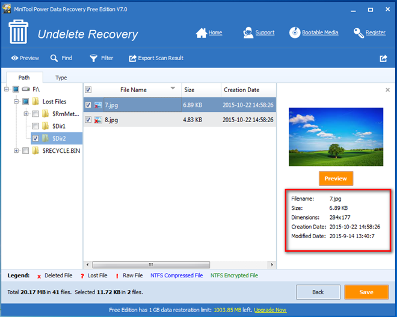Expand the $RECYCLE.BIN tree node
This screenshot has width=397, height=317.
point(16,150)
